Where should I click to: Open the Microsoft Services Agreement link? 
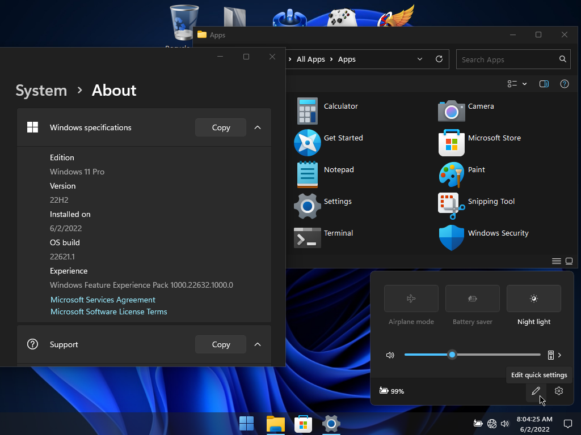pos(103,300)
